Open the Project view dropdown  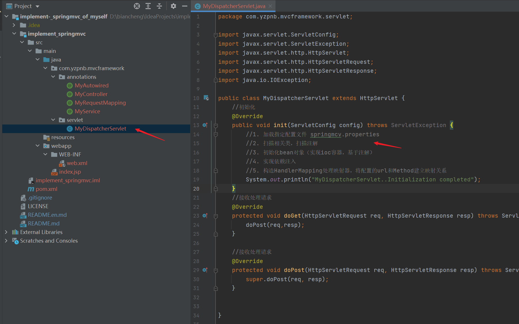(x=37, y=6)
